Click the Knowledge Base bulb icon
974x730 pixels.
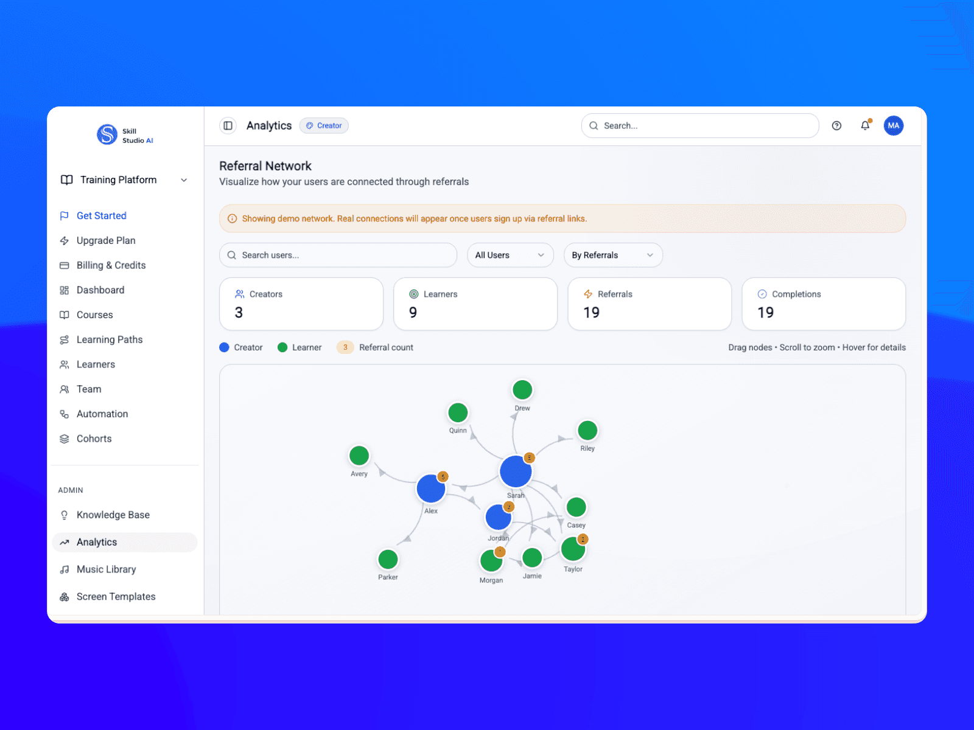click(x=65, y=515)
